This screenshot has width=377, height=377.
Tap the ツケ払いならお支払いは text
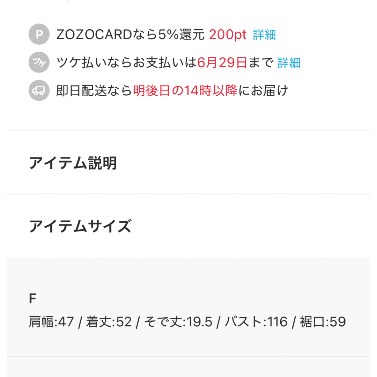pos(126,62)
